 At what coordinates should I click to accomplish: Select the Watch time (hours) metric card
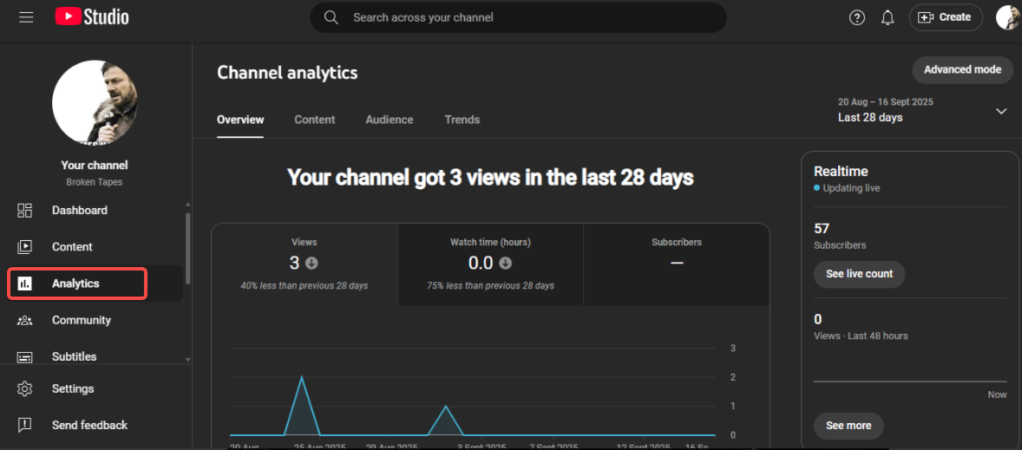click(490, 264)
